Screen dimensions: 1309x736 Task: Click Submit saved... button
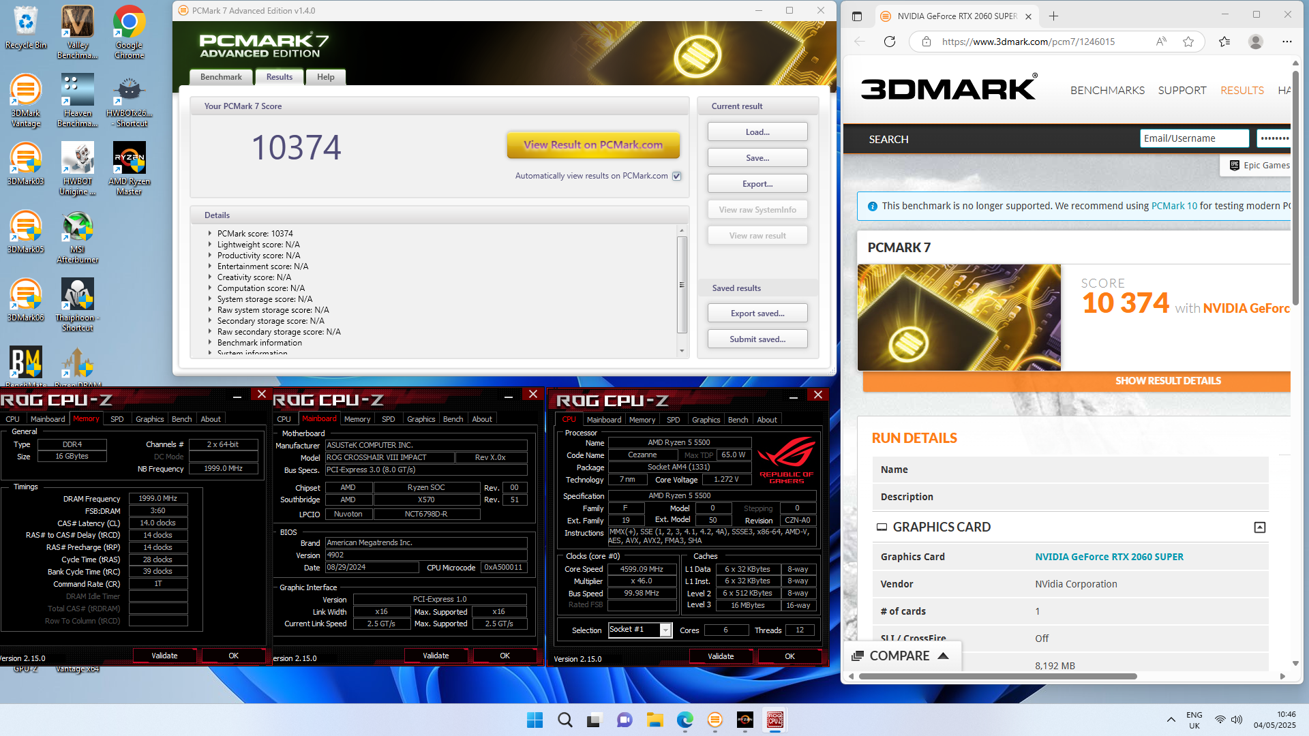(x=757, y=339)
